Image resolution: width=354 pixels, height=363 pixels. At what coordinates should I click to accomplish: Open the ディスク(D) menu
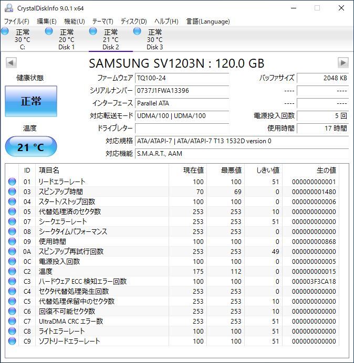coord(134,22)
